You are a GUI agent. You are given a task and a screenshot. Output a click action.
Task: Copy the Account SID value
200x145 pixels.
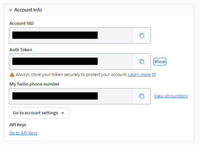click(x=142, y=35)
